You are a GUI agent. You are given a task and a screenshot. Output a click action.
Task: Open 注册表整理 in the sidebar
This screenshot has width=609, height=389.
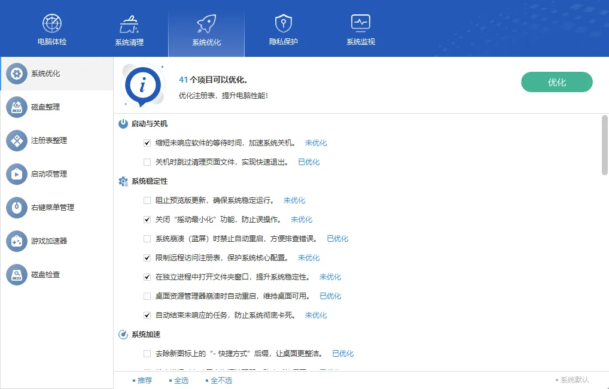[49, 140]
